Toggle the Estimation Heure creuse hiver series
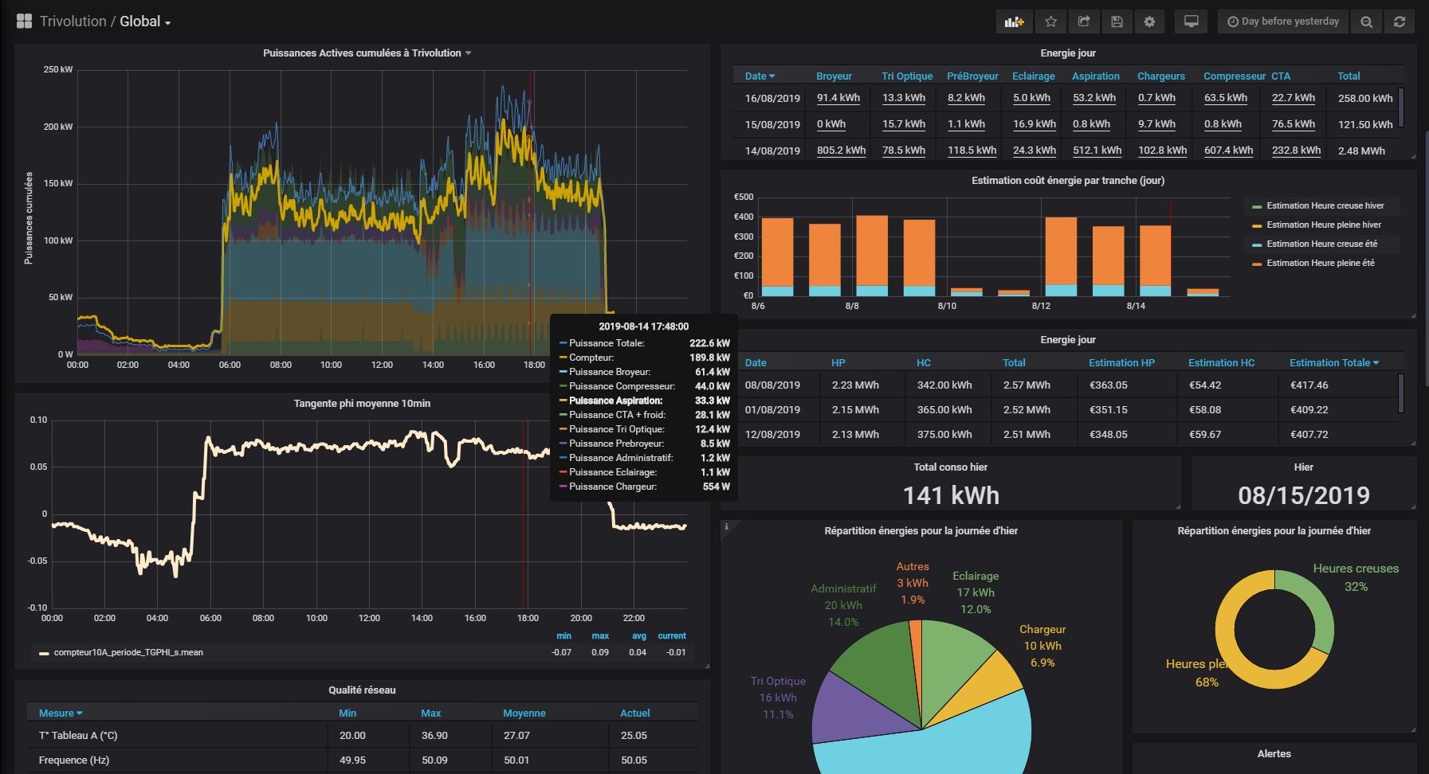 click(x=1325, y=205)
